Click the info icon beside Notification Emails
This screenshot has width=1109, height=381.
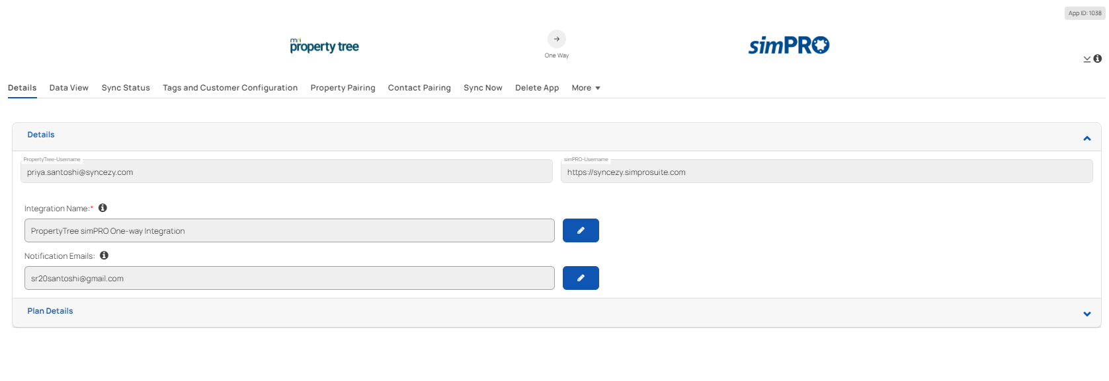tap(104, 256)
